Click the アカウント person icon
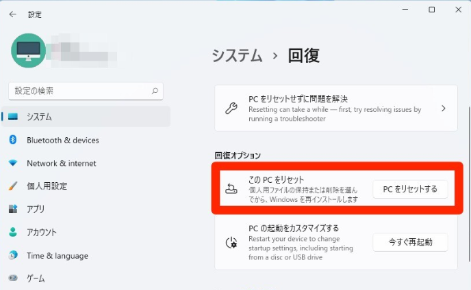Screen dimensions: 471x290 (x=13, y=232)
